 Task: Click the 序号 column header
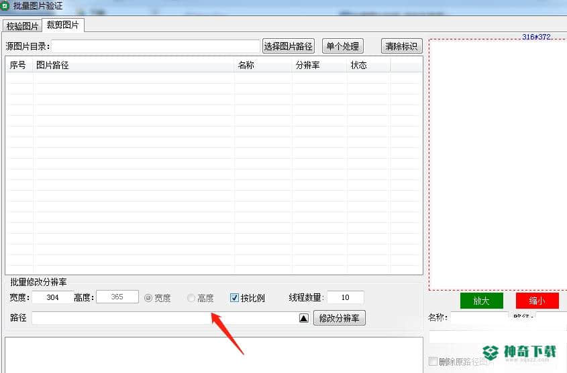pos(19,66)
